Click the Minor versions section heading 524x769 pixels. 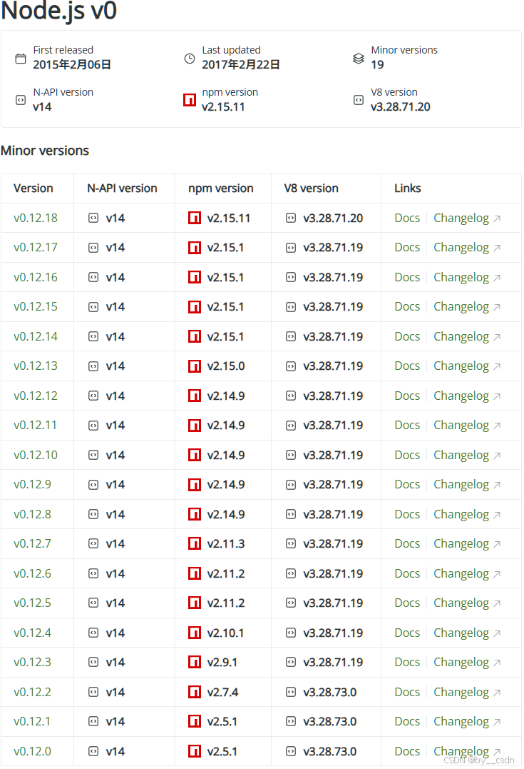(x=45, y=151)
